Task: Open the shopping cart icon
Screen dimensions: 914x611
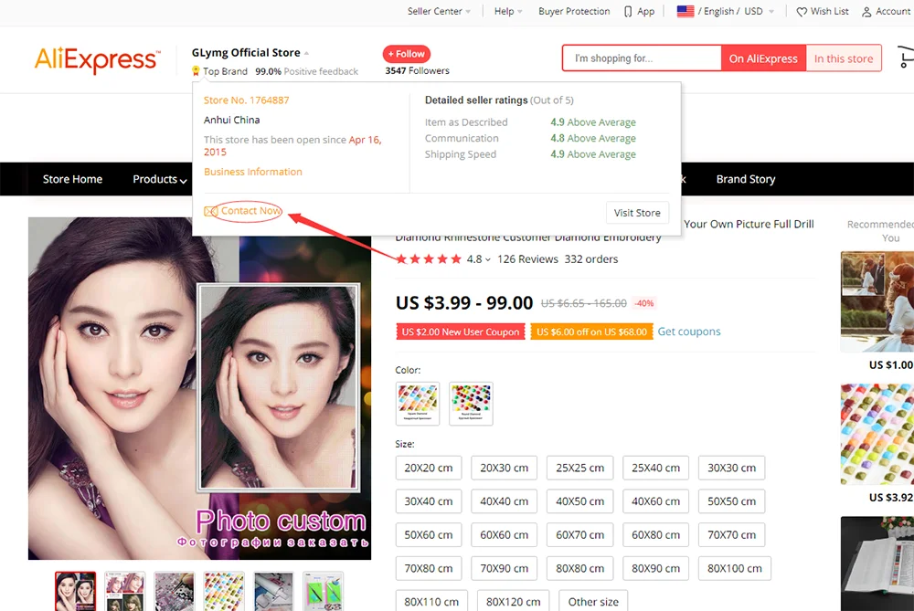Action: (x=906, y=57)
